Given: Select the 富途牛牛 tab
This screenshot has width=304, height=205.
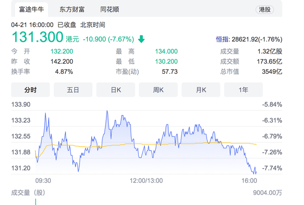Looking at the screenshot, I should pos(31,9).
